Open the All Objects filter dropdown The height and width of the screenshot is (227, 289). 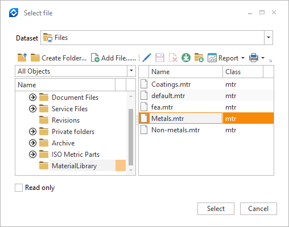pyautogui.click(x=131, y=71)
